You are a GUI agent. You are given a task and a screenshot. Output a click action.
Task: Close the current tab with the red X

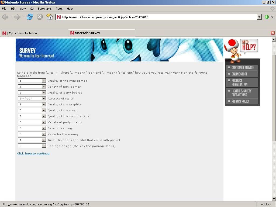click(273, 33)
